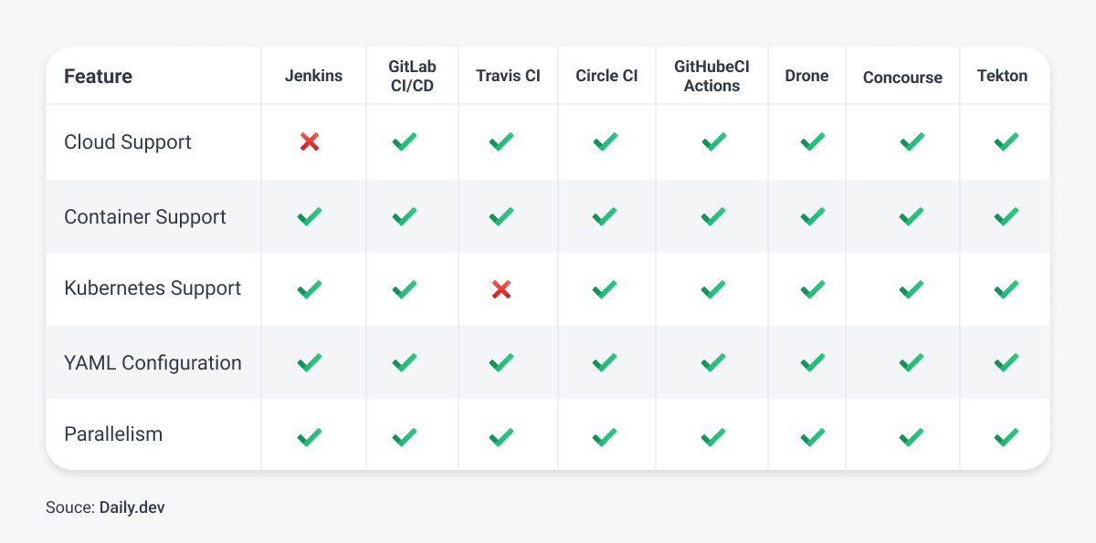
Task: Click the Cloud Support row label
Action: coord(128,141)
